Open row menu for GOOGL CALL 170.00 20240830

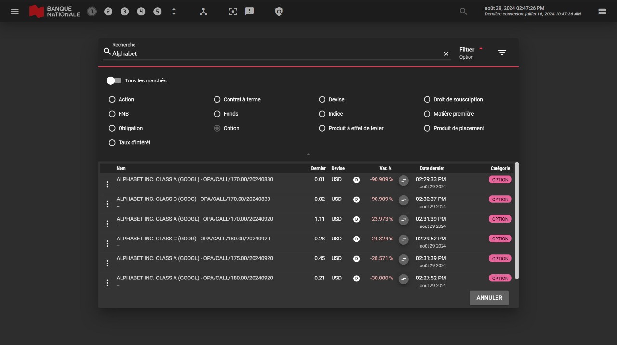(107, 184)
